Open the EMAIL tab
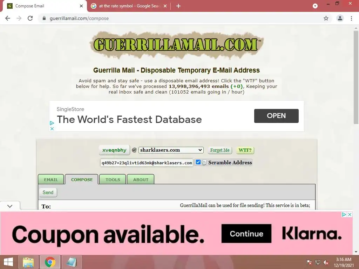 51,180
